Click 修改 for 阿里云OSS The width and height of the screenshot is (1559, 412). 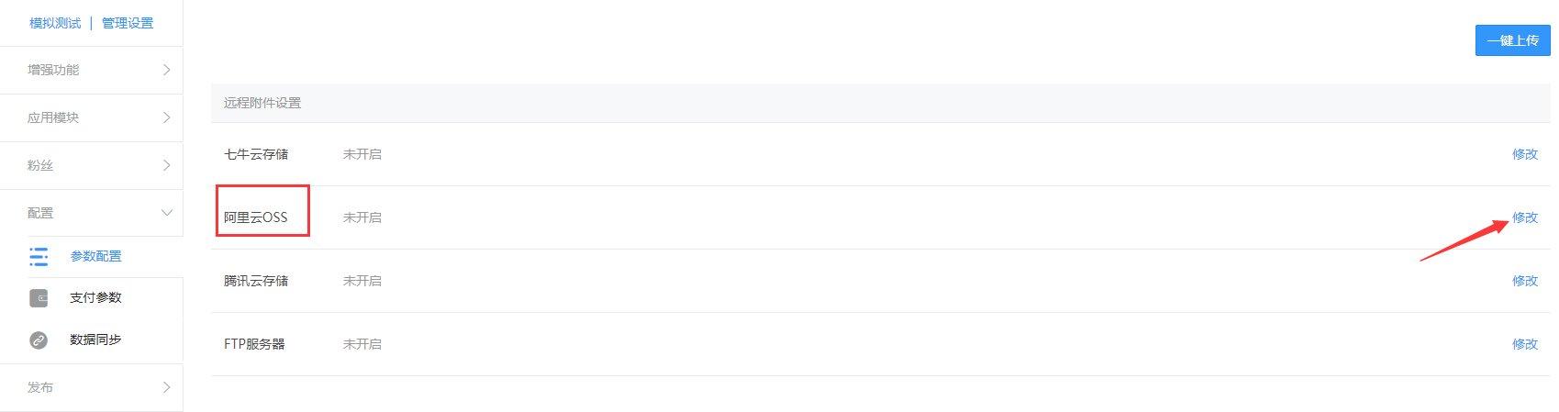tap(1525, 217)
